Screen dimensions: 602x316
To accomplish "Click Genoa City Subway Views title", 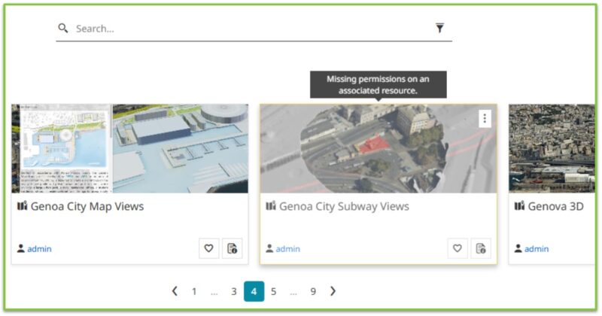I will tap(344, 206).
